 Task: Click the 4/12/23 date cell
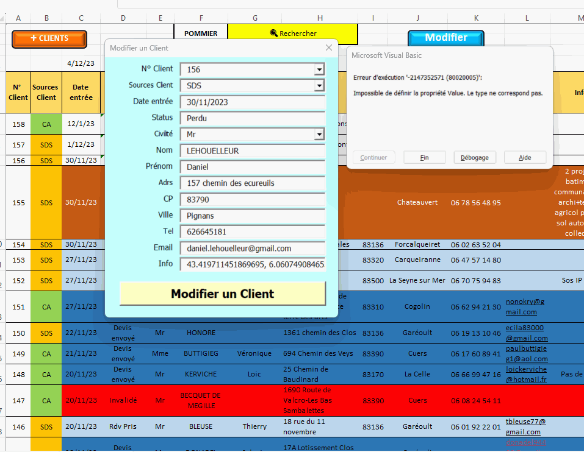tap(81, 63)
